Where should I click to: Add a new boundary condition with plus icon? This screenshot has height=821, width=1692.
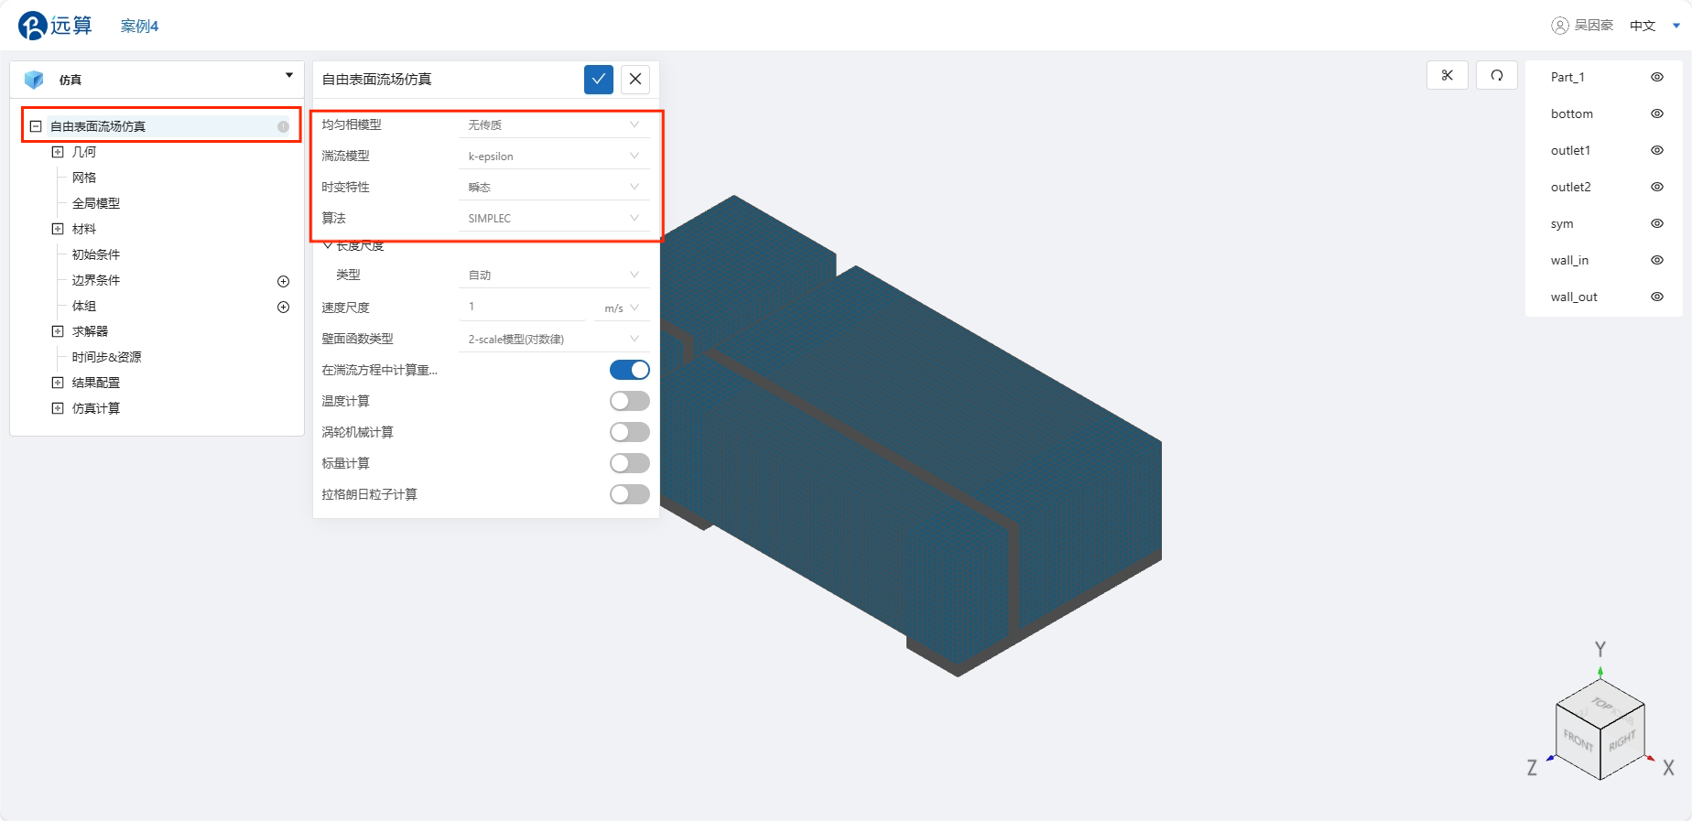pyautogui.click(x=284, y=281)
